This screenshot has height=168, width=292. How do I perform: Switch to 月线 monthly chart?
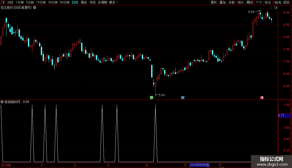point(92,2)
